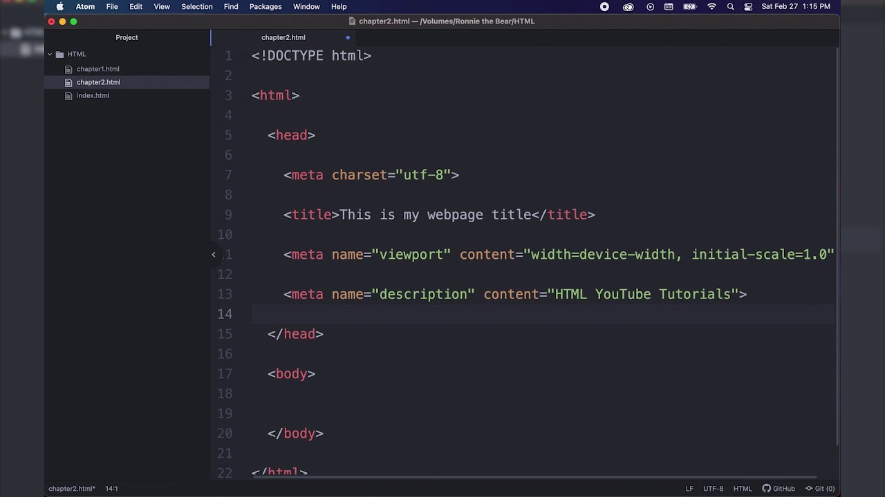885x497 pixels.
Task: Click the index.html file icon
Action: point(68,95)
